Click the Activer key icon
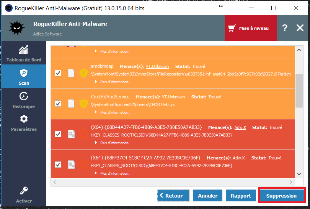This screenshot has height=209, width=310. (x=24, y=190)
